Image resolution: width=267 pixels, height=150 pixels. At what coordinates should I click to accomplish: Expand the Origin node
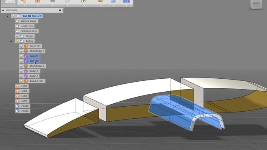click(11, 36)
